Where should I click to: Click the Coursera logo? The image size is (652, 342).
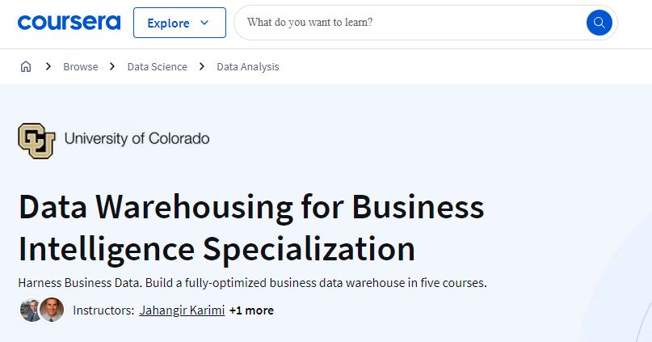69,23
